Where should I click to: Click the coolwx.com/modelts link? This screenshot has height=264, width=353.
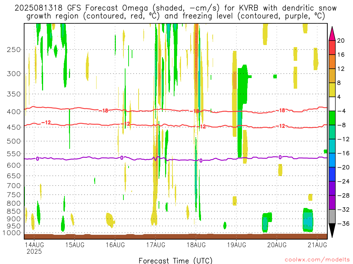[x=317, y=260]
